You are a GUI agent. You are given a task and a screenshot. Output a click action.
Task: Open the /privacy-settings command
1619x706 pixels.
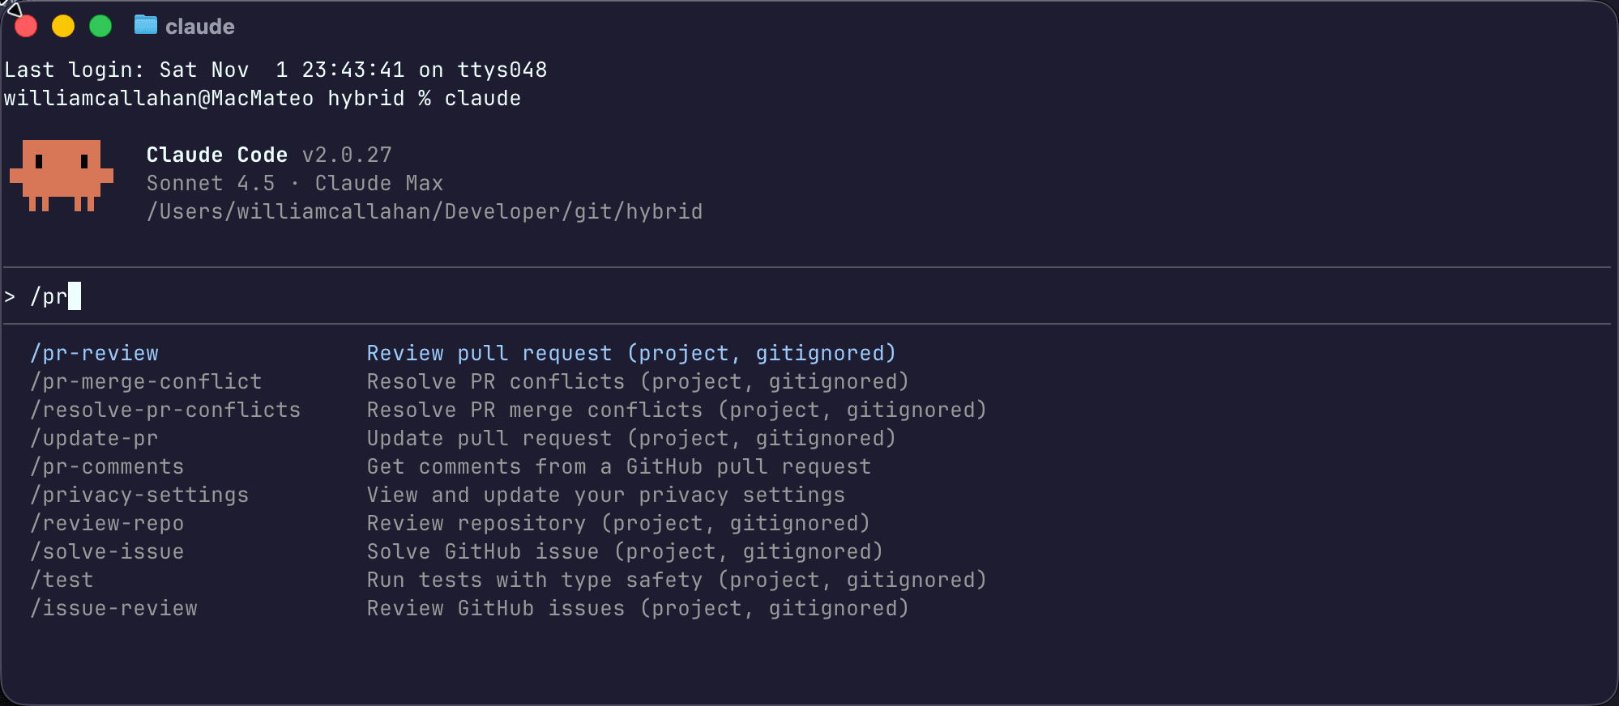click(x=139, y=495)
